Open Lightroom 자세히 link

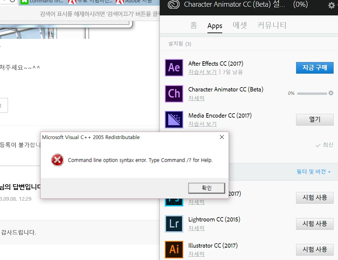pos(196,228)
